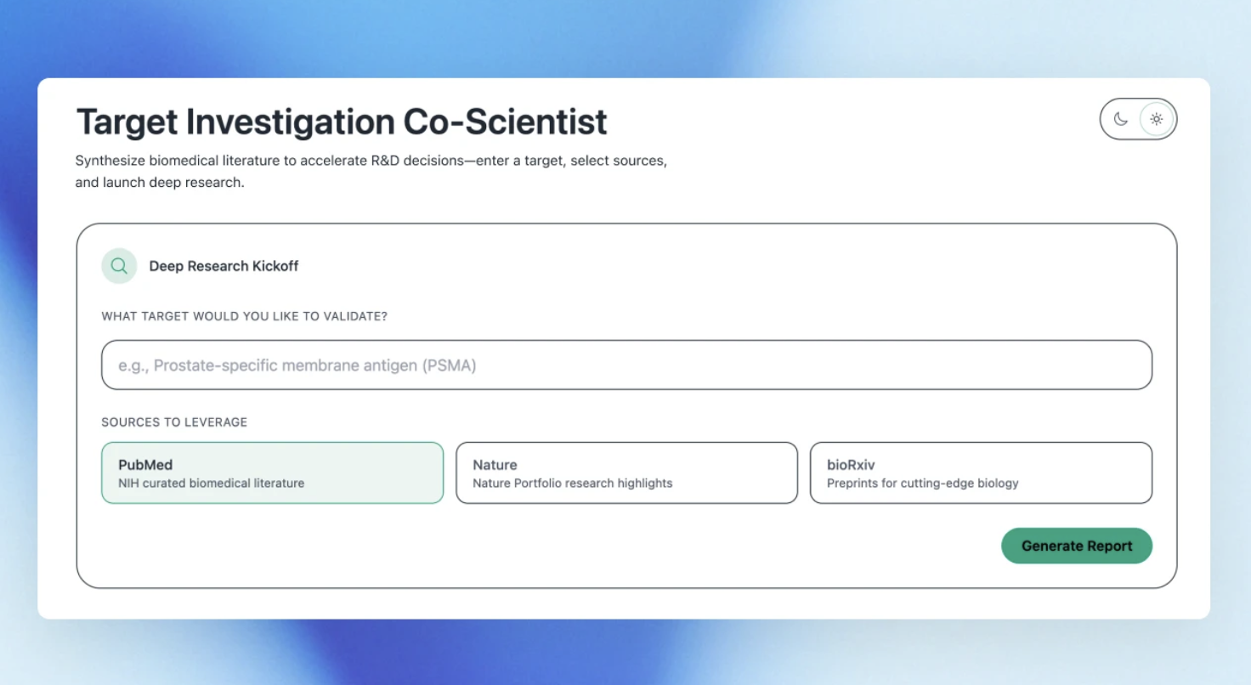
Task: Click the Generate Report button
Action: pyautogui.click(x=1076, y=546)
